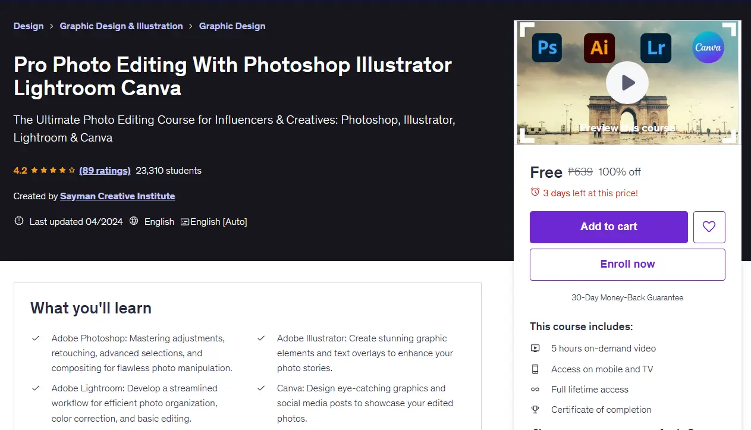Click the course subtitle description

234,128
